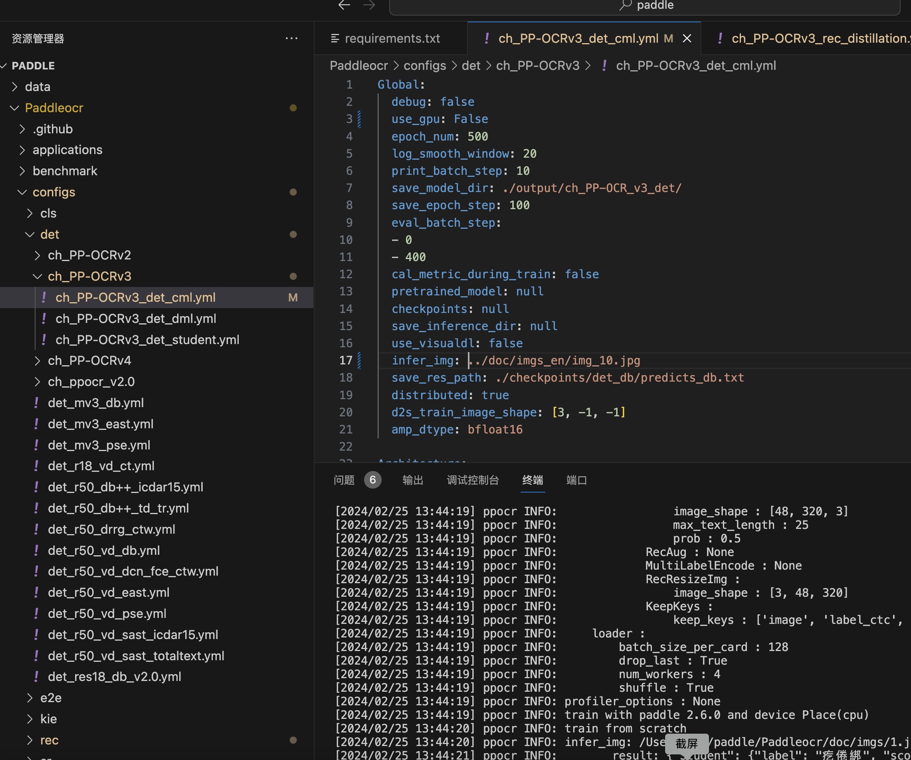Click the 截屏 screenshot tooltip button
The width and height of the screenshot is (911, 760).
(x=687, y=744)
